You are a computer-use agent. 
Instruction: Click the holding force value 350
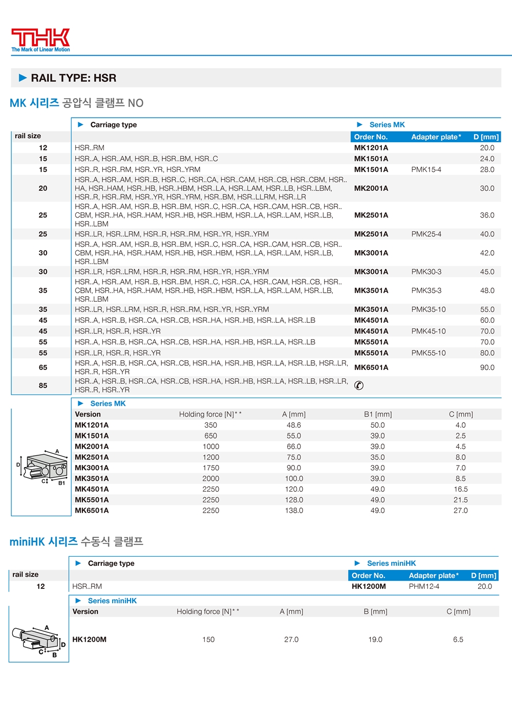click(x=211, y=425)
